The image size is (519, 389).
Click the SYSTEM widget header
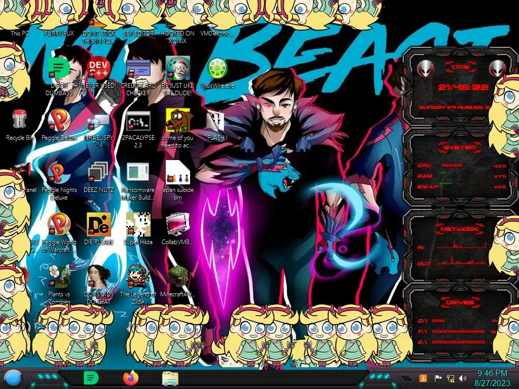click(x=460, y=147)
